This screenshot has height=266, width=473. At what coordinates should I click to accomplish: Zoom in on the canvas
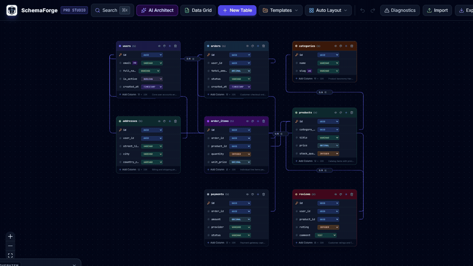[x=10, y=237]
